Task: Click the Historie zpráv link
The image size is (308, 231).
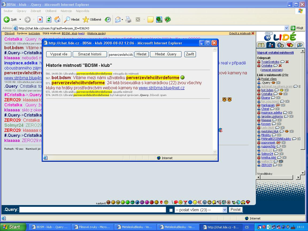Action: coord(96,33)
